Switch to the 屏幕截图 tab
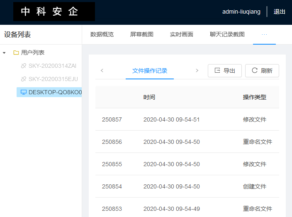292x217 pixels. [x=142, y=34]
